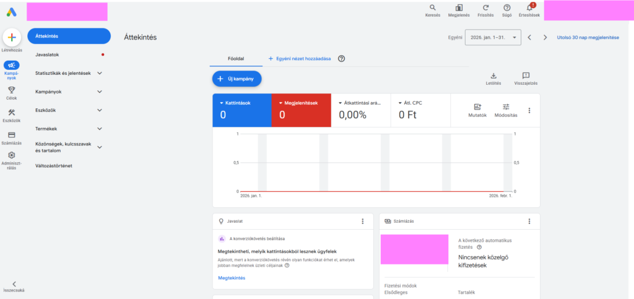Open the Súgó help icon
The width and height of the screenshot is (634, 299).
[x=506, y=7]
